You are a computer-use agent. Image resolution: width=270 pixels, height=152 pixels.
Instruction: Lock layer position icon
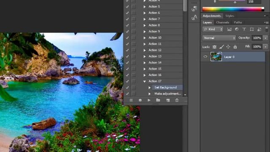pyautogui.click(x=228, y=47)
